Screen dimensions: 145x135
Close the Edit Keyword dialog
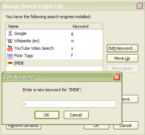point(116,77)
